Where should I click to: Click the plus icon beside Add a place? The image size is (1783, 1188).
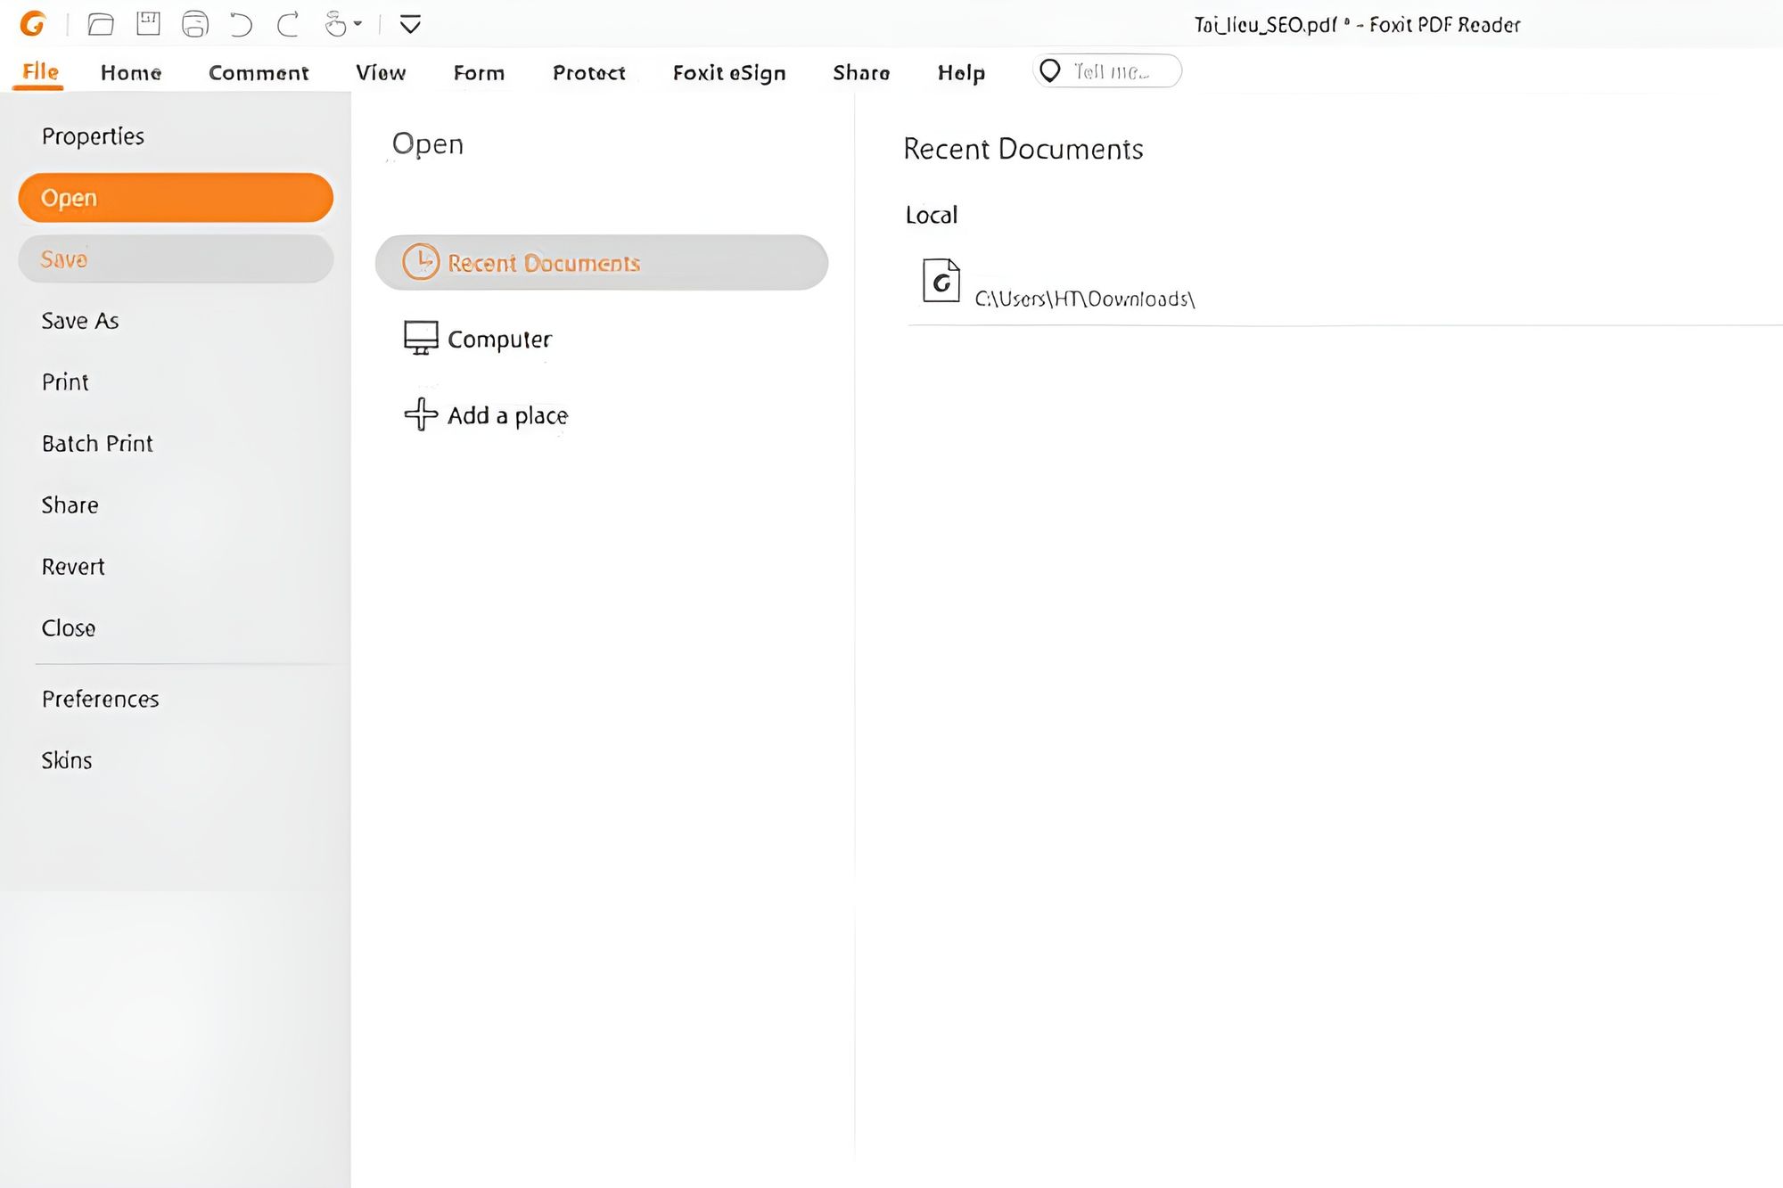[x=421, y=414]
